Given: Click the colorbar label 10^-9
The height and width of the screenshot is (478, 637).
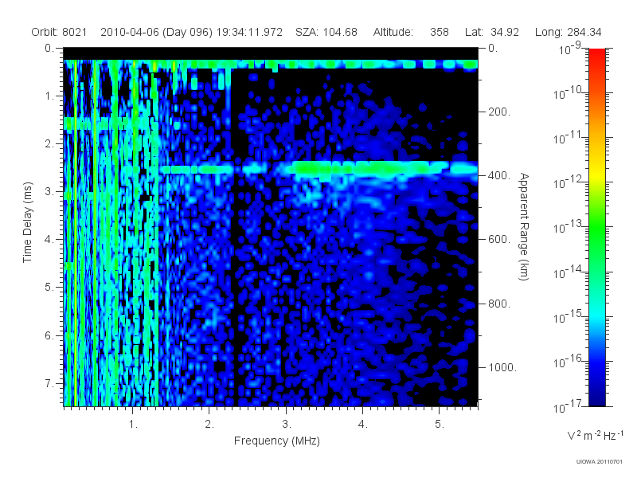Looking at the screenshot, I should click(x=570, y=49).
